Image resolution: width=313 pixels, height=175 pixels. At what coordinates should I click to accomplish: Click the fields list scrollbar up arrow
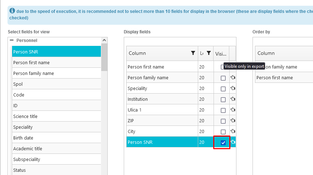(x=104, y=41)
